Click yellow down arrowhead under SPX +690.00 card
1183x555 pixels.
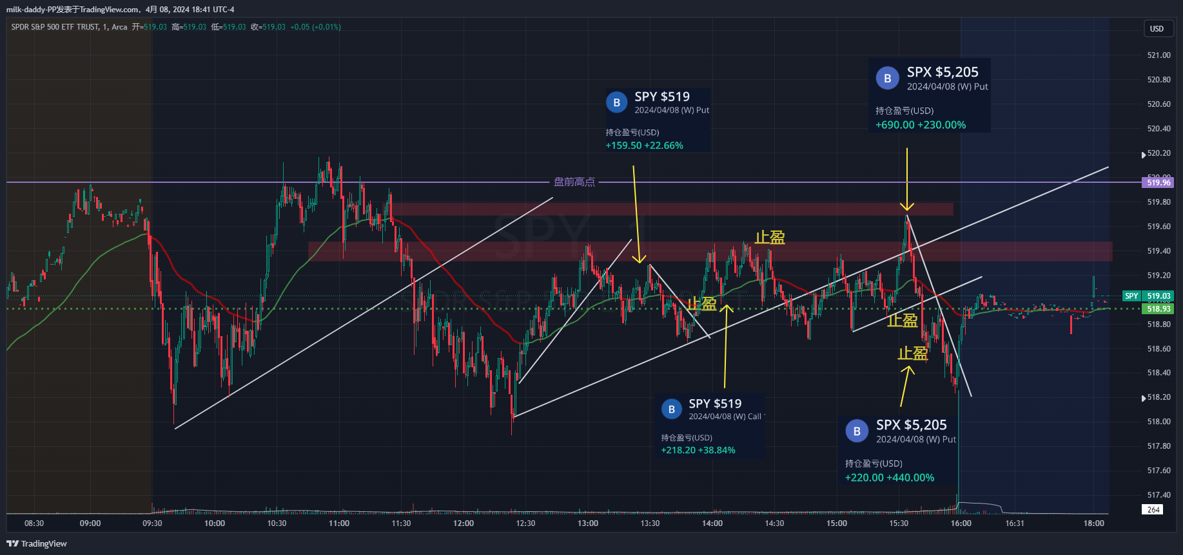[x=907, y=207]
